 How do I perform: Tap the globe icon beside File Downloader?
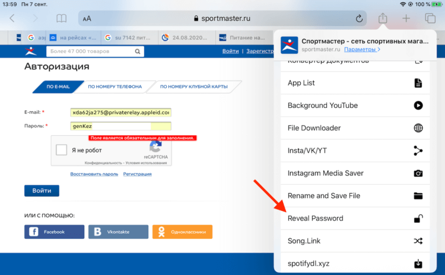418,128
